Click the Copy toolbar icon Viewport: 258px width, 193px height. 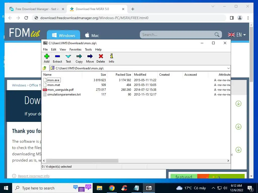[x=79, y=56]
